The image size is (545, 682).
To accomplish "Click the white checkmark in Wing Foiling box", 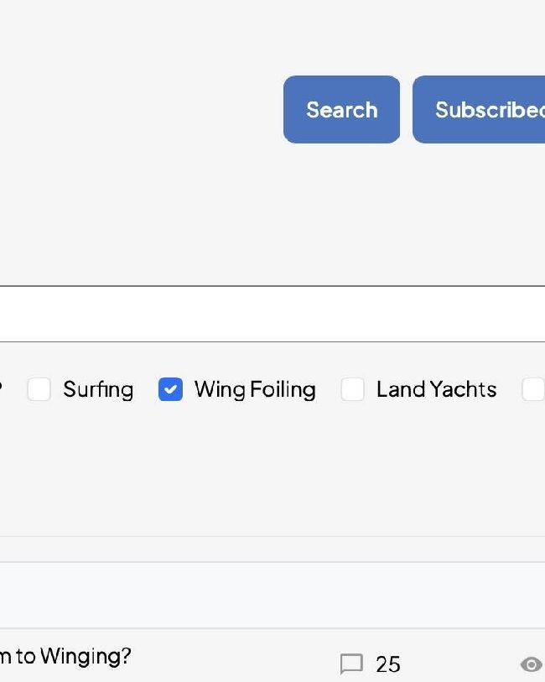I will point(170,389).
